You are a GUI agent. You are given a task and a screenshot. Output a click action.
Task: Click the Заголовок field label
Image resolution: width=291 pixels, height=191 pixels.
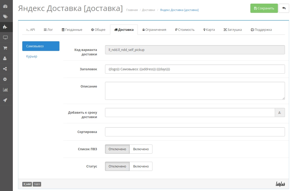pyautogui.click(x=88, y=69)
